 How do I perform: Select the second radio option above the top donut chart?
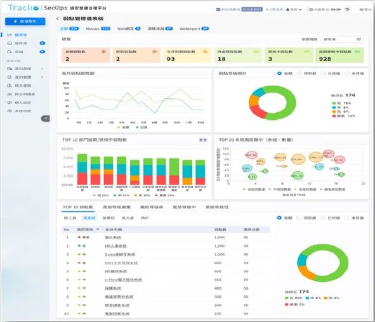pos(299,74)
